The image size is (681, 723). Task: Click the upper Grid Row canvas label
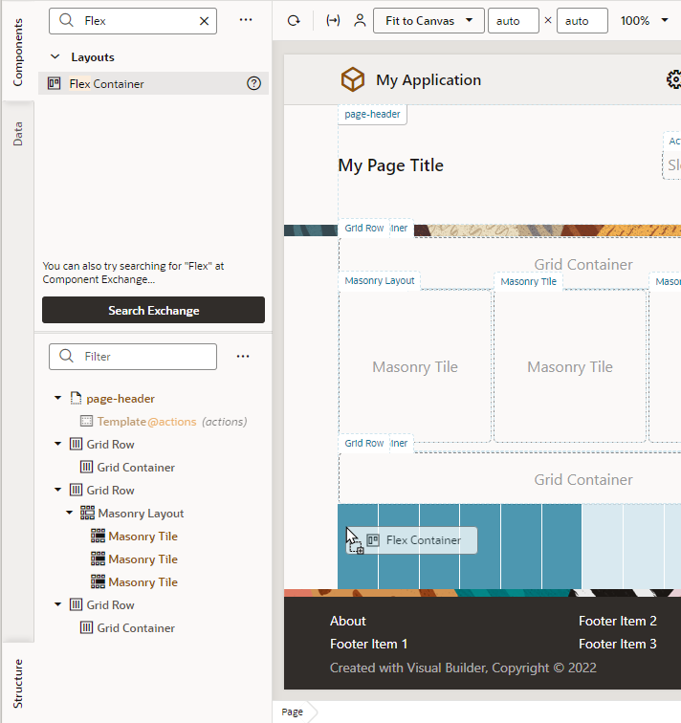[x=364, y=229]
